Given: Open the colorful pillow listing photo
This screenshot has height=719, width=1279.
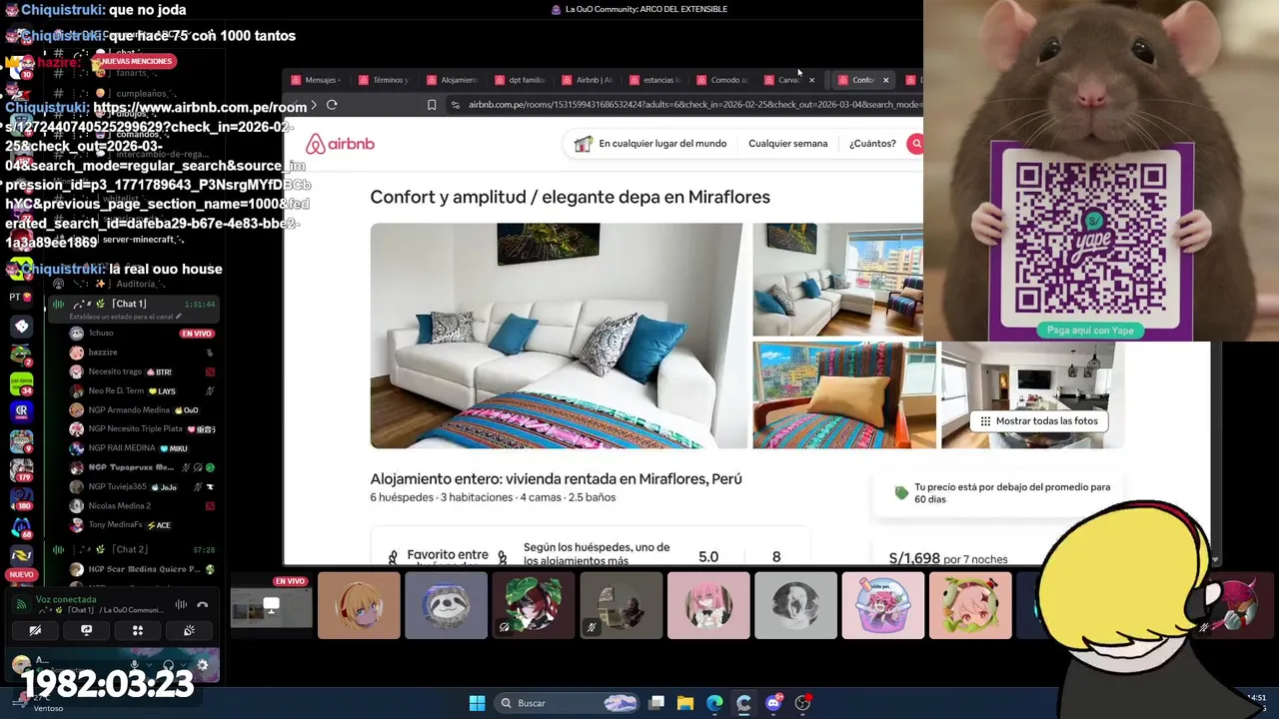Looking at the screenshot, I should [844, 395].
